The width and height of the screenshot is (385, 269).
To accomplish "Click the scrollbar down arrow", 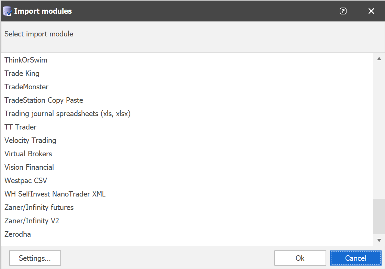I will (x=379, y=240).
